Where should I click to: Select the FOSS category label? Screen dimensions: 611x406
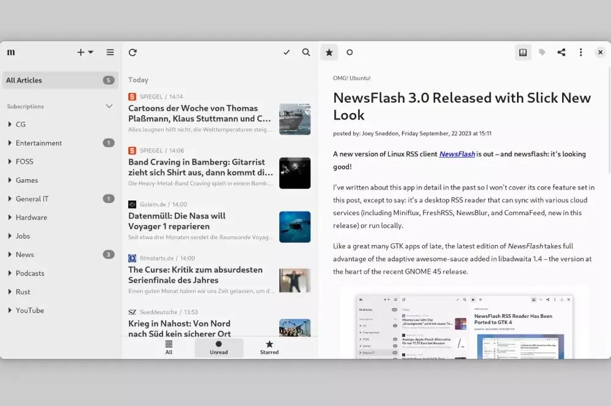tap(24, 161)
